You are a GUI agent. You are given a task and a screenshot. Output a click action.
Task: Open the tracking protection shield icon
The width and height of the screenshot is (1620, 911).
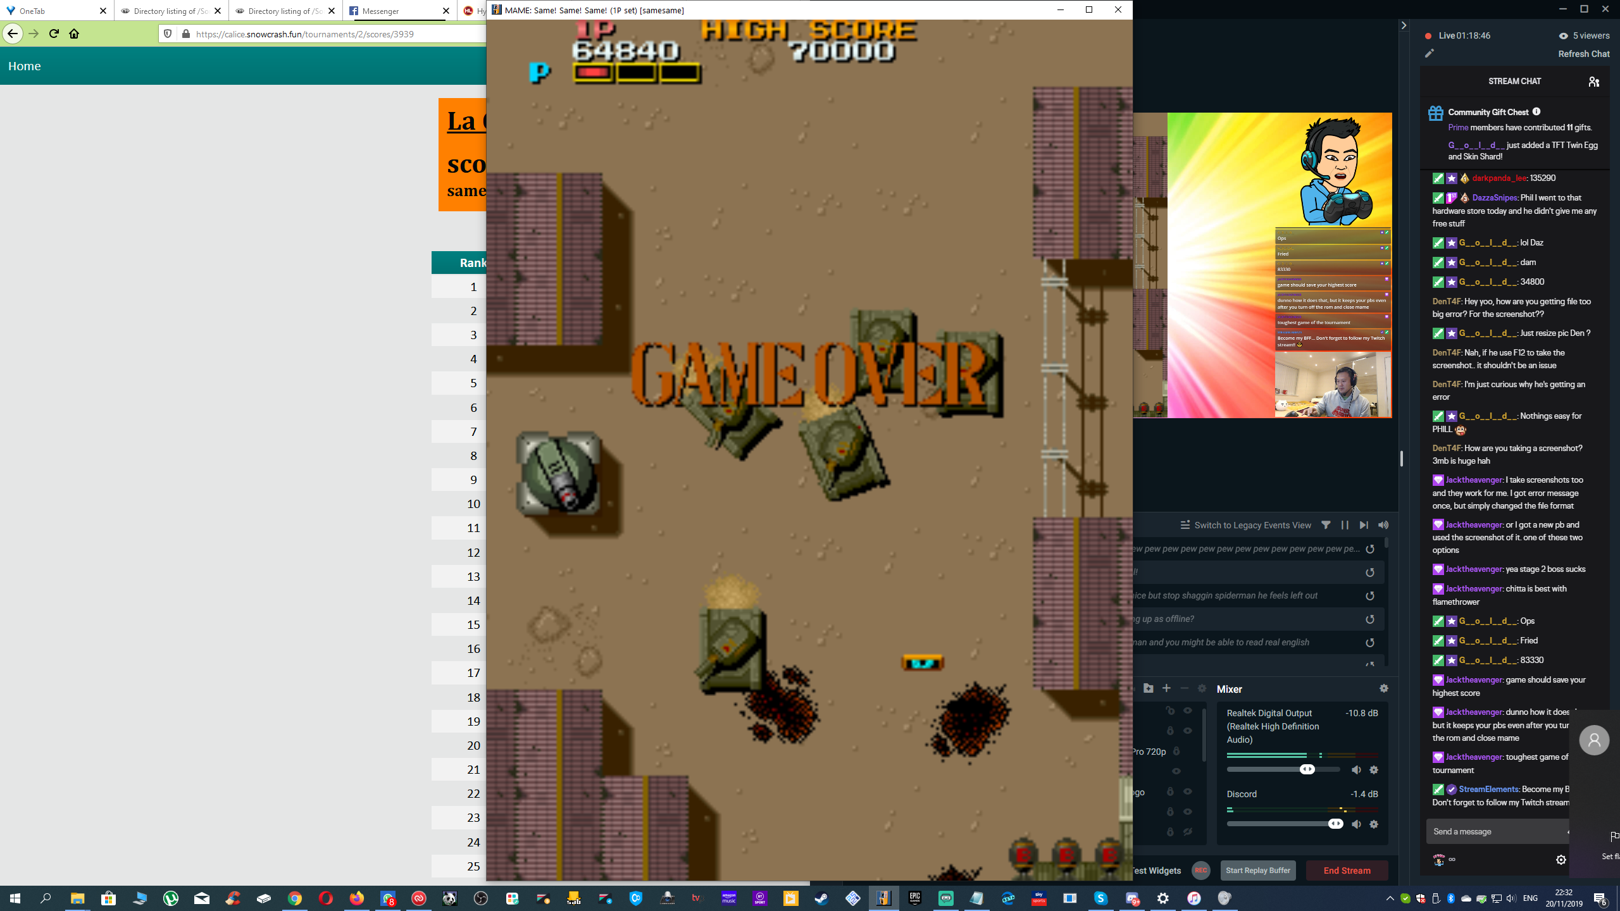[x=168, y=34]
